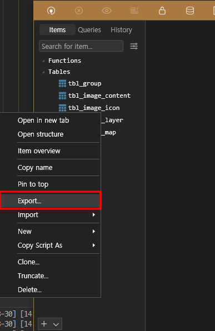Switch to the Queries tab

point(89,30)
